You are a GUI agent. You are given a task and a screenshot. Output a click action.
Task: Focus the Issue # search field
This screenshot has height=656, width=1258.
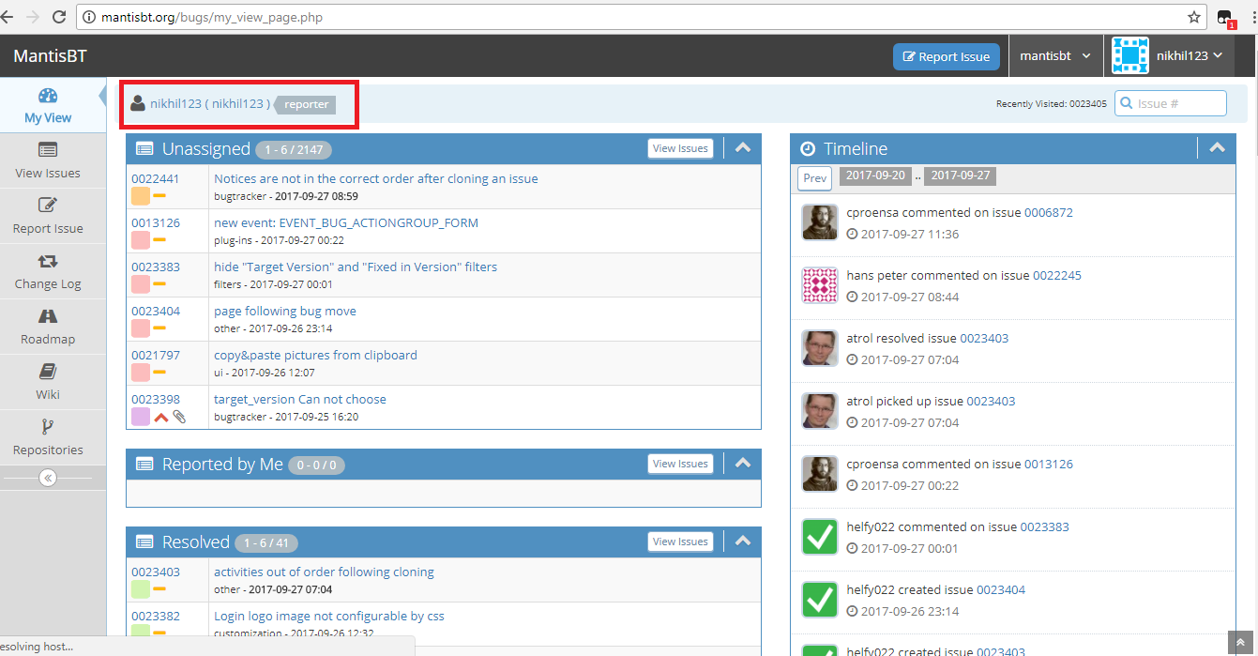point(1171,103)
